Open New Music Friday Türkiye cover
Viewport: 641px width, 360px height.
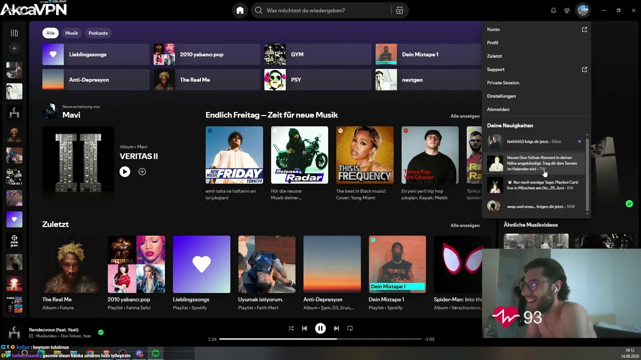234,155
